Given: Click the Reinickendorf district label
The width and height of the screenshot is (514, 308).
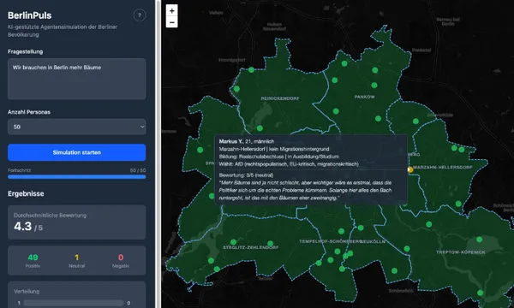Looking at the screenshot, I should click(x=280, y=98).
